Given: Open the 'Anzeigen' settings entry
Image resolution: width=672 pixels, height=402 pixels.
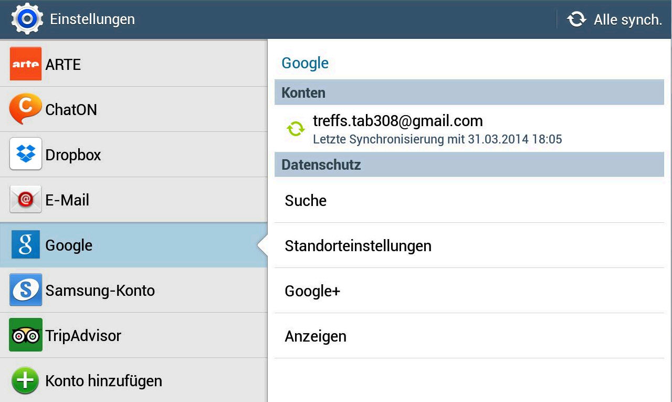Looking at the screenshot, I should click(x=316, y=336).
